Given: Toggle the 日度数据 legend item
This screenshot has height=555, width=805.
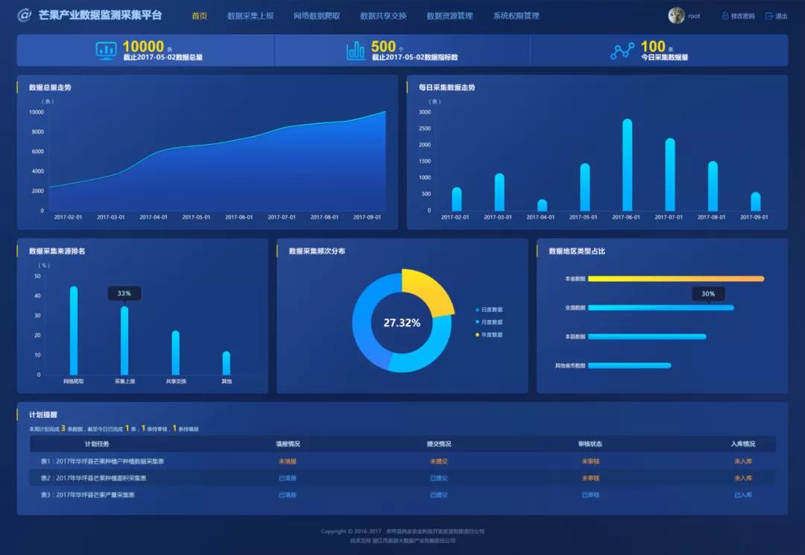Looking at the screenshot, I should tap(489, 310).
